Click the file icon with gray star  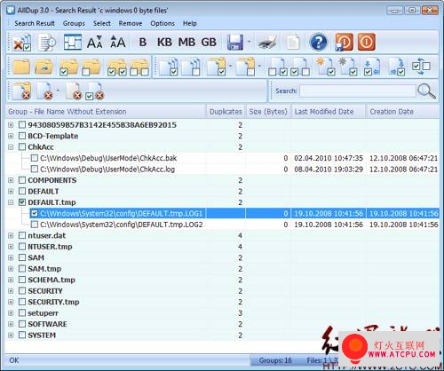click(x=347, y=67)
